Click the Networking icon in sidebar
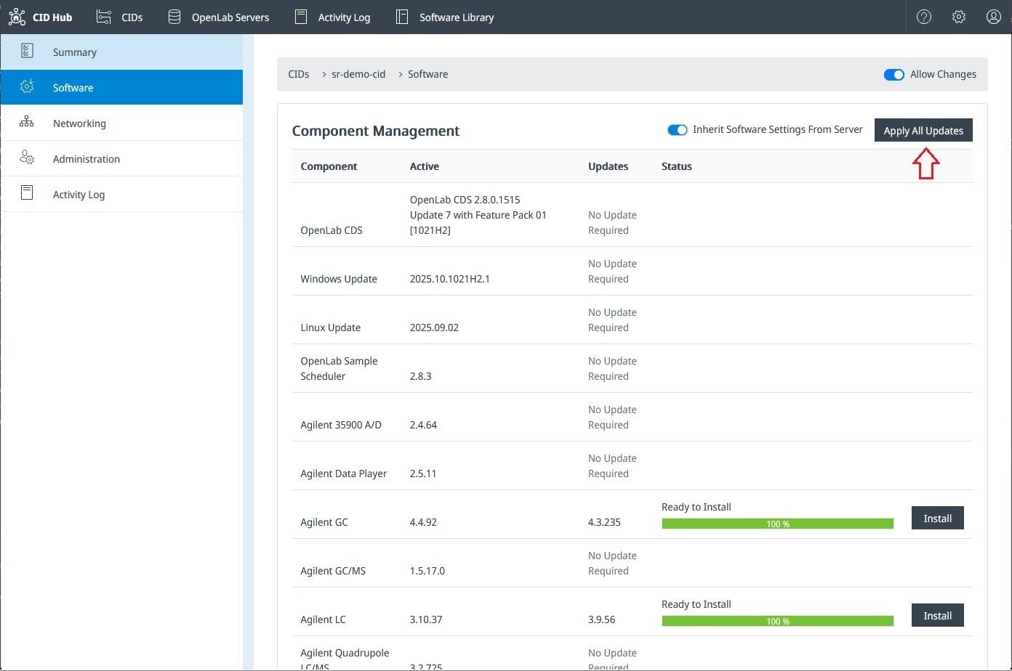The height and width of the screenshot is (671, 1012). 27,122
